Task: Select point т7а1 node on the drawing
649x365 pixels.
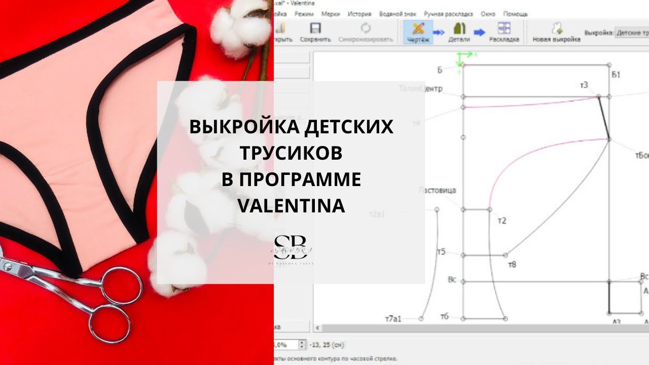Action: (421, 318)
